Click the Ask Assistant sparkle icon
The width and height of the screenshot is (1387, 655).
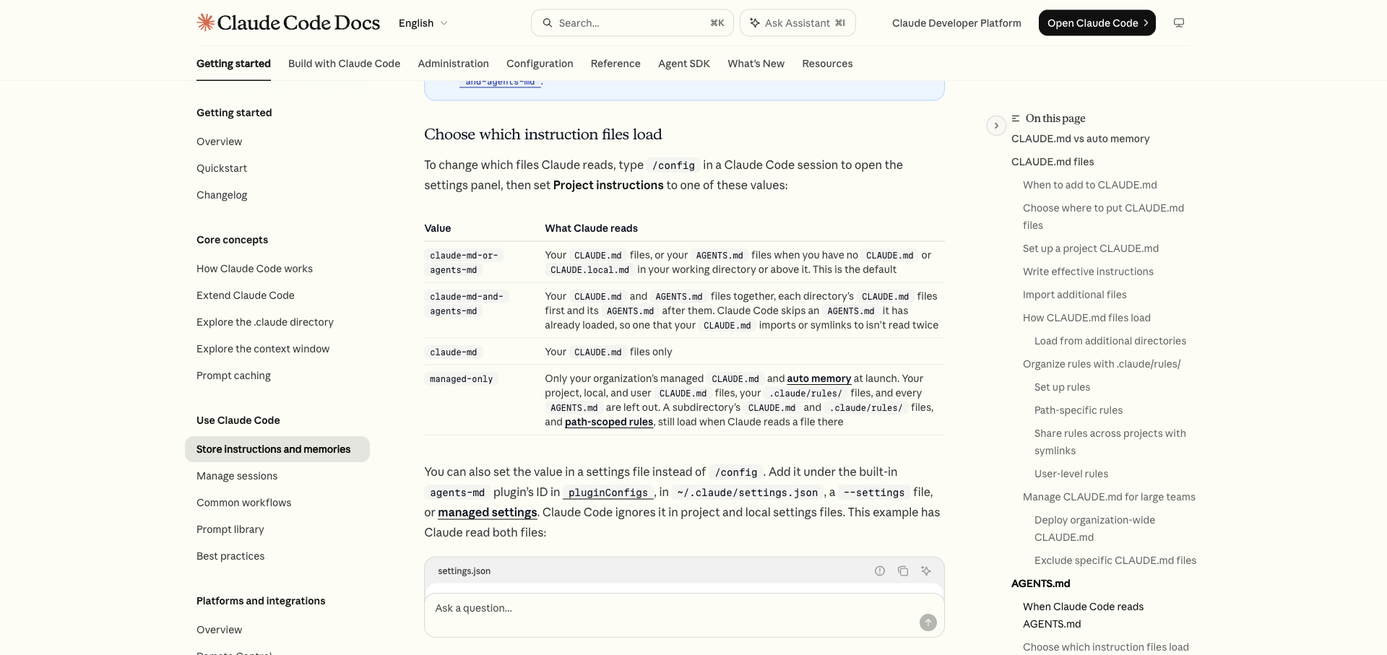pos(754,23)
